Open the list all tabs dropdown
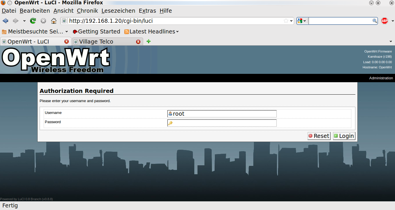Viewport: 395px width, 210px height. [x=391, y=42]
